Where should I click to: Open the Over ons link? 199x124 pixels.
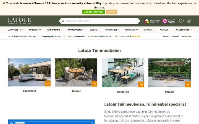(x=176, y=36)
